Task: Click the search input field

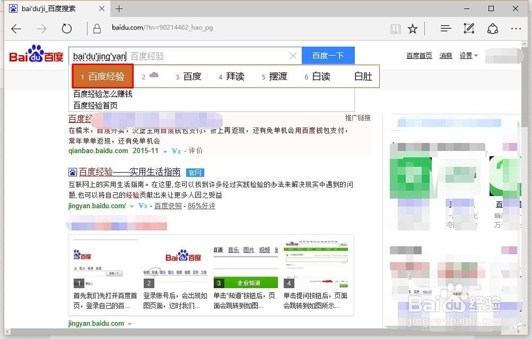Action: click(185, 56)
